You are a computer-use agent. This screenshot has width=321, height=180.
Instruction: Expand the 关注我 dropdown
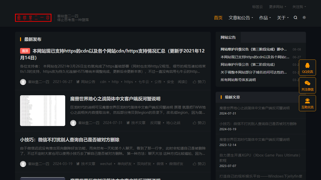tap(299, 7)
